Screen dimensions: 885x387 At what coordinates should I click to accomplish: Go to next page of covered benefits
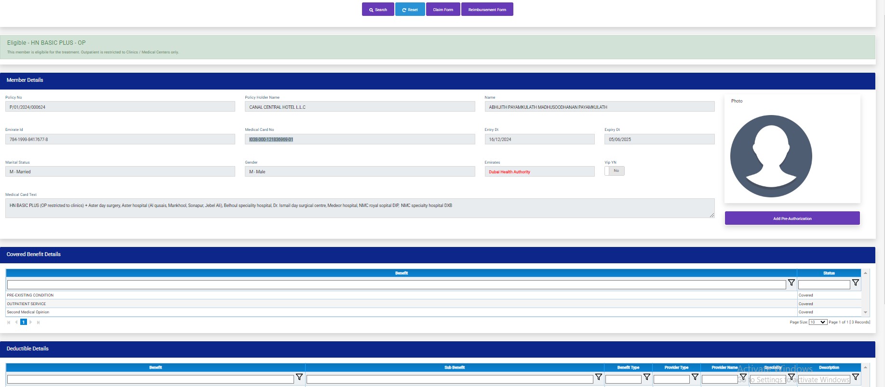click(31, 322)
